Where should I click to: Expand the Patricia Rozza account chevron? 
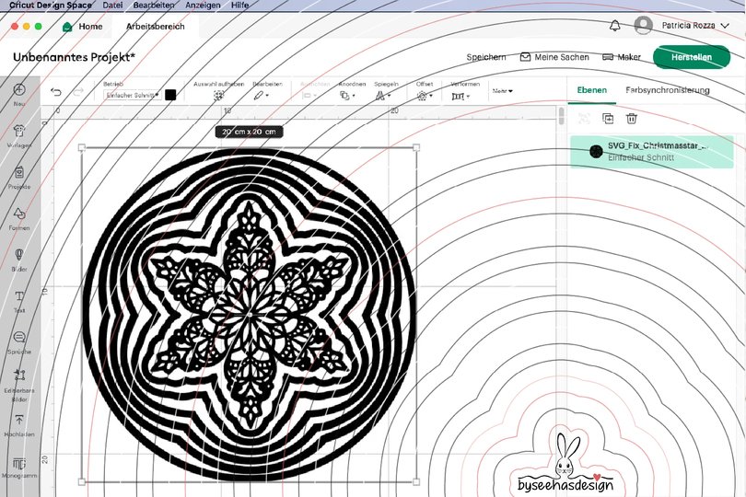(725, 26)
